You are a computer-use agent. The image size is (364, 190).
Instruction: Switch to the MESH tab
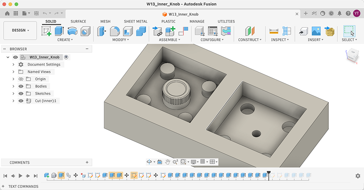coord(105,21)
